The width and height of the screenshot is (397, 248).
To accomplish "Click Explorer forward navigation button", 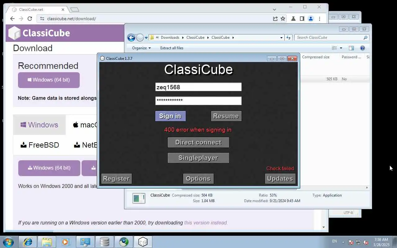I will (140, 38).
